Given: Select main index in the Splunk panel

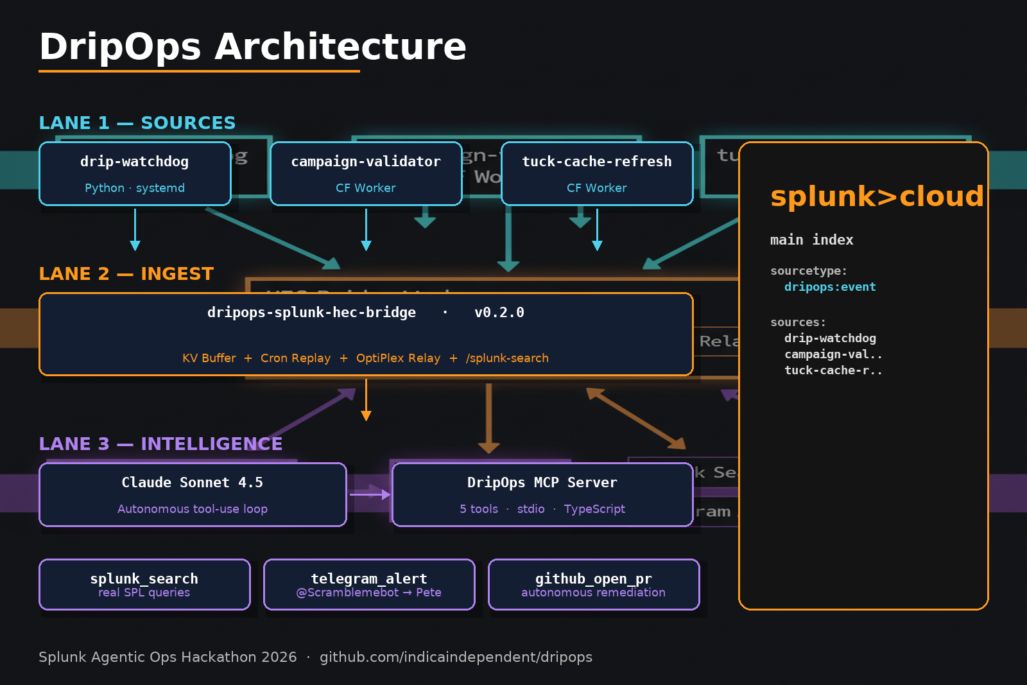Looking at the screenshot, I should (x=812, y=240).
